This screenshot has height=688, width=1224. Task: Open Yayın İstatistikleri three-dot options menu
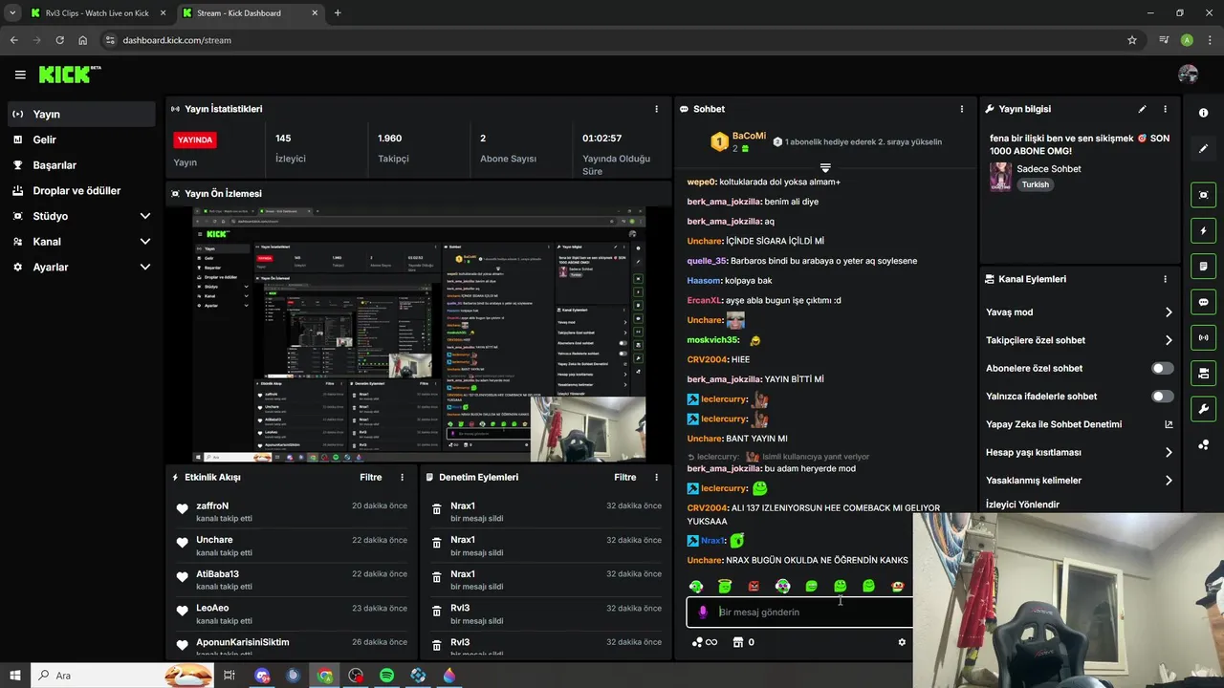(x=656, y=109)
